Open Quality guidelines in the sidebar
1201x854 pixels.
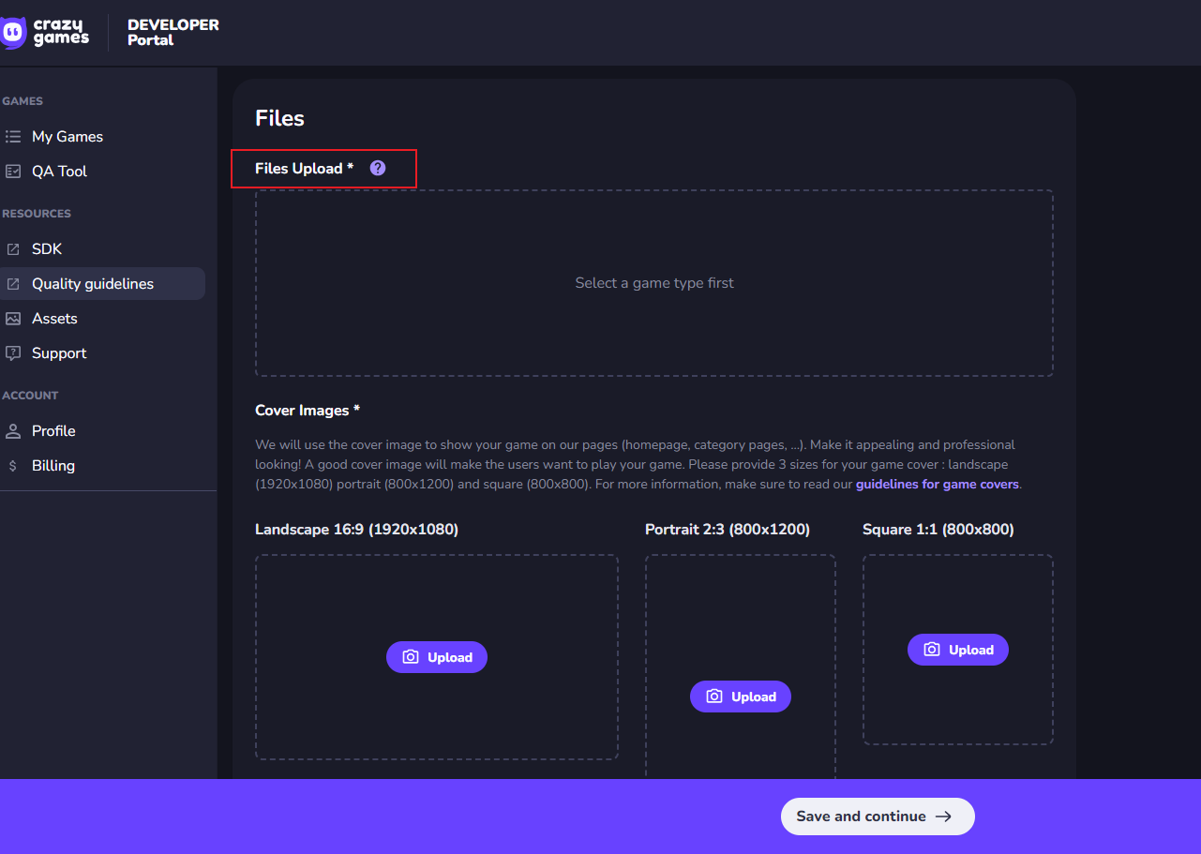(93, 284)
